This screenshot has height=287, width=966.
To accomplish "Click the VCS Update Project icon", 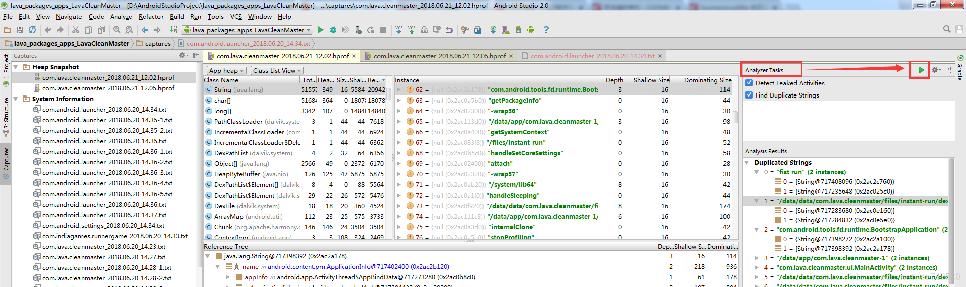I will (399, 30).
